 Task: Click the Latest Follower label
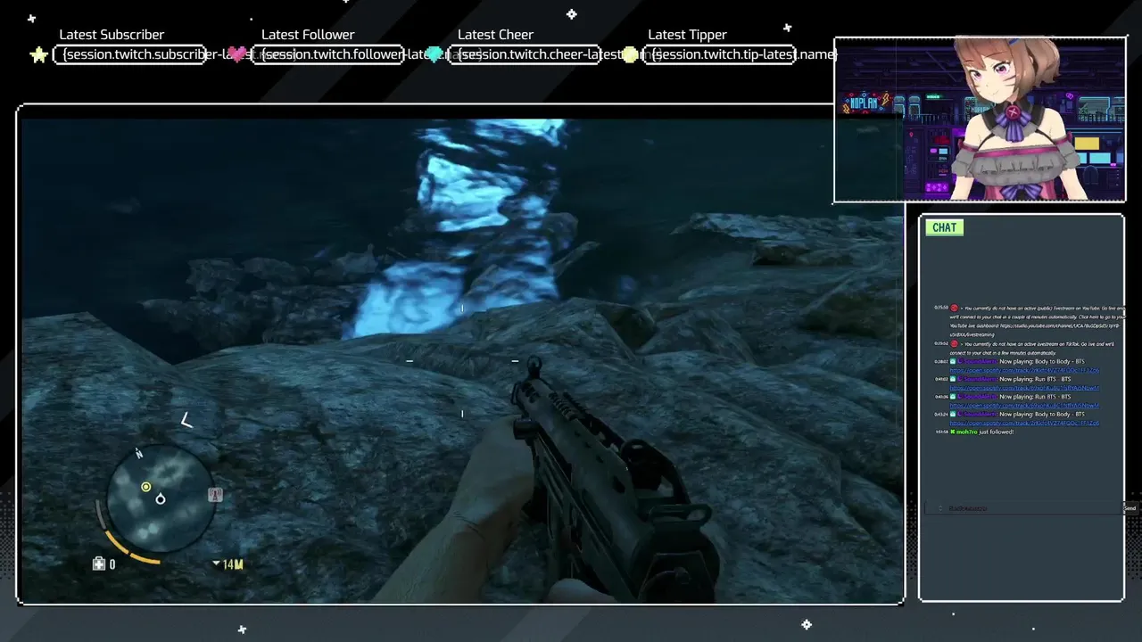pos(308,35)
